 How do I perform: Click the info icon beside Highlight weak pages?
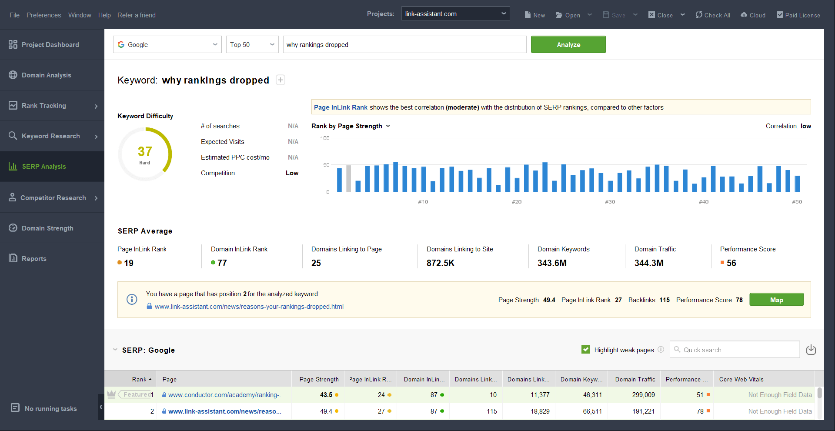pos(661,350)
